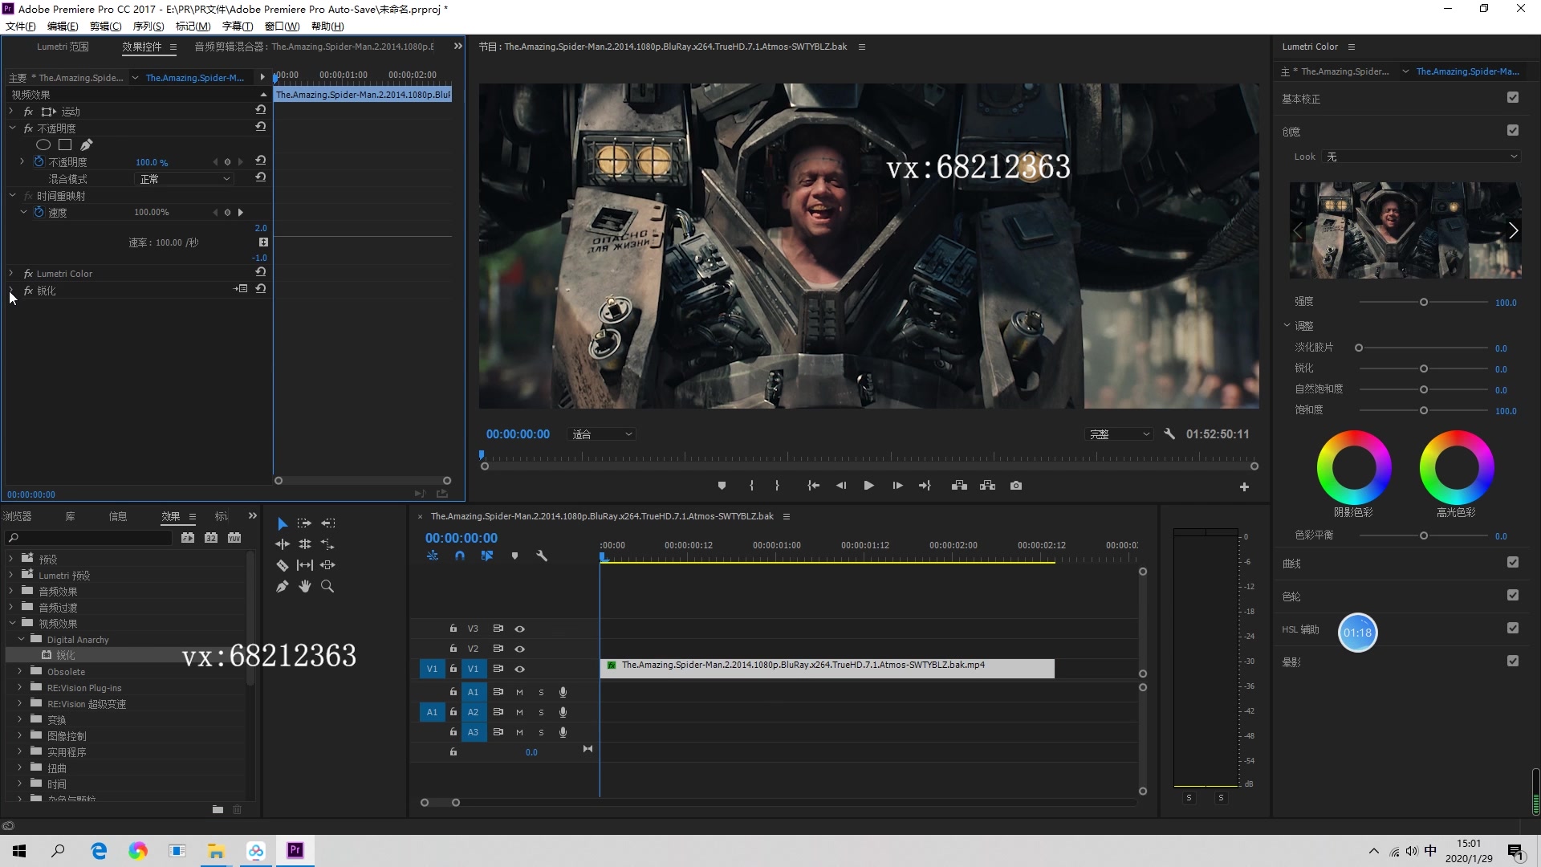Open blend mode 正常 dropdown
The height and width of the screenshot is (867, 1541).
(185, 179)
